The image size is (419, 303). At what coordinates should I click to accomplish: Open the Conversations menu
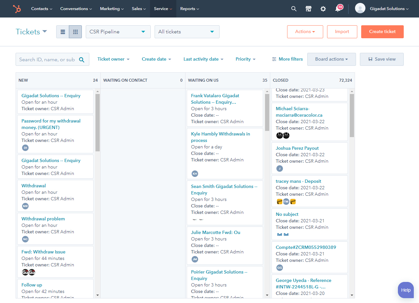76,9
